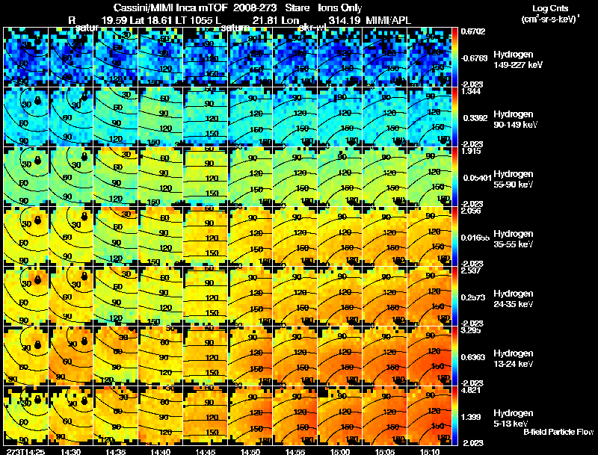Click the color bar beside 13-24 keV
Screen dimensions: 598x455
coord(454,356)
